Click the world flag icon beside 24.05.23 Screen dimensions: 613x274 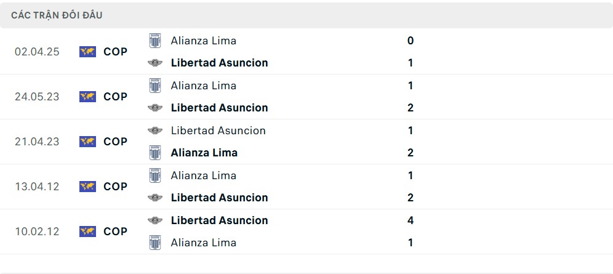click(x=87, y=97)
